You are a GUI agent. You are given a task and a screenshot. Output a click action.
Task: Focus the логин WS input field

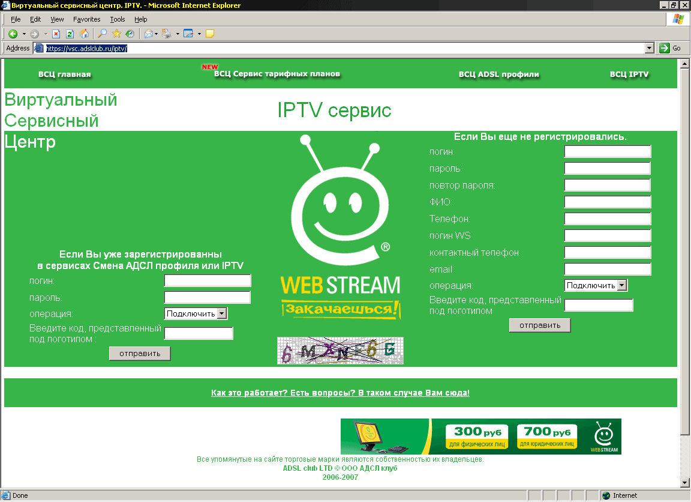608,235
